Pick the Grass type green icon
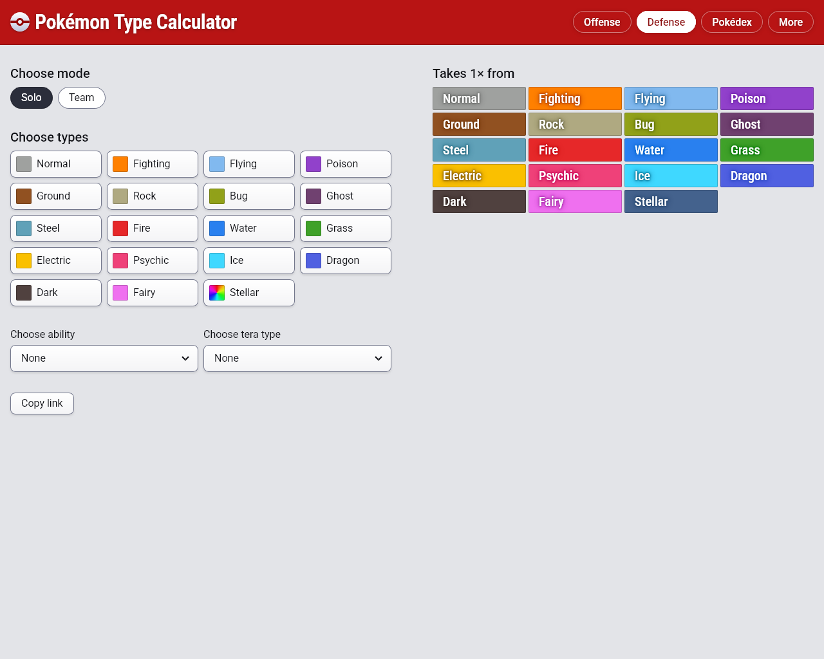824x659 pixels. point(314,228)
